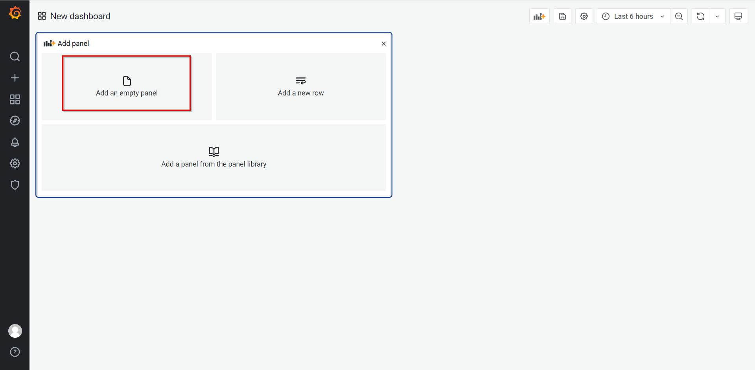Open the Alerting bell icon

[15, 142]
